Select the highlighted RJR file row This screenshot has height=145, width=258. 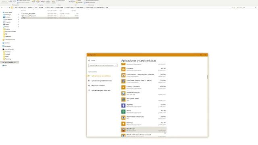click(x=50, y=18)
